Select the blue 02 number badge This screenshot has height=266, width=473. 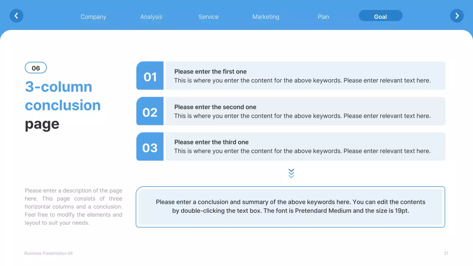(150, 111)
